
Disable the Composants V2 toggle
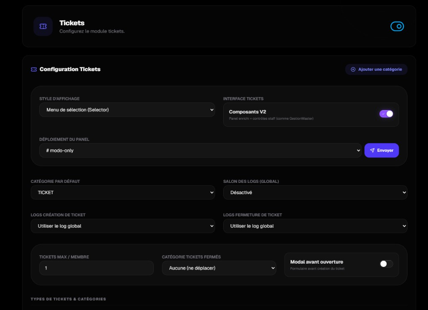pos(386,114)
